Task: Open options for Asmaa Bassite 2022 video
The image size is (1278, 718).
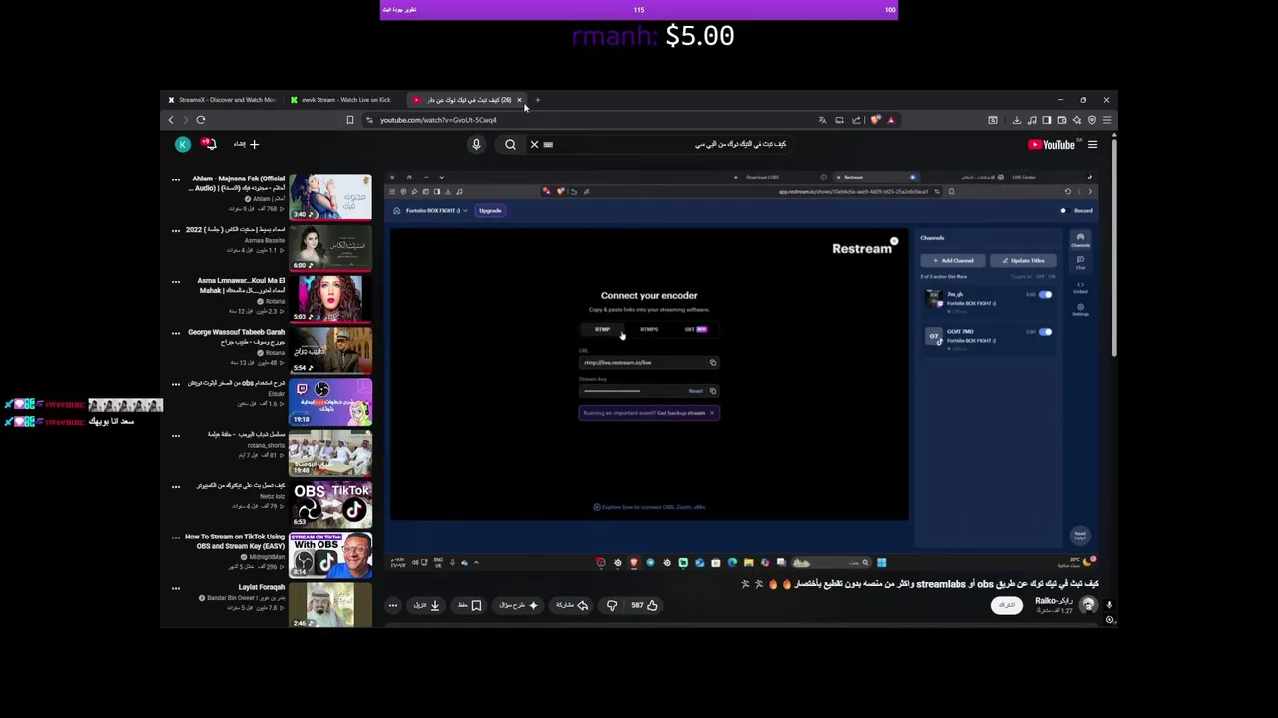Action: pos(176,230)
